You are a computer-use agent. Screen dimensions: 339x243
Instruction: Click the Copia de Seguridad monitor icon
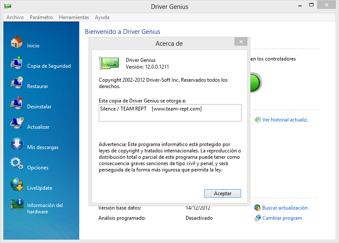coord(17,62)
